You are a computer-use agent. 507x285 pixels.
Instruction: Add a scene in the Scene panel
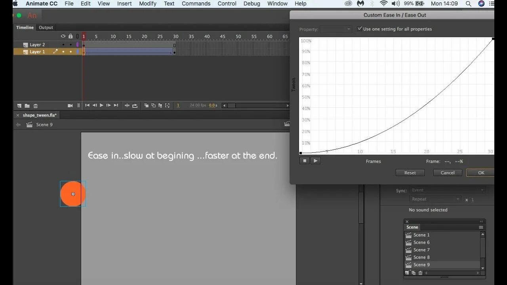407,273
